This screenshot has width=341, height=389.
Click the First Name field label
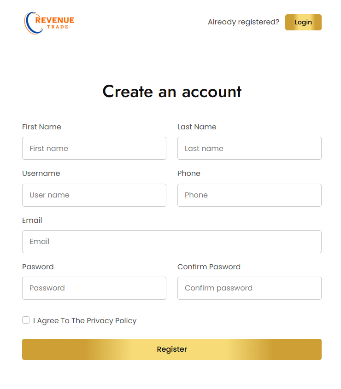click(41, 127)
